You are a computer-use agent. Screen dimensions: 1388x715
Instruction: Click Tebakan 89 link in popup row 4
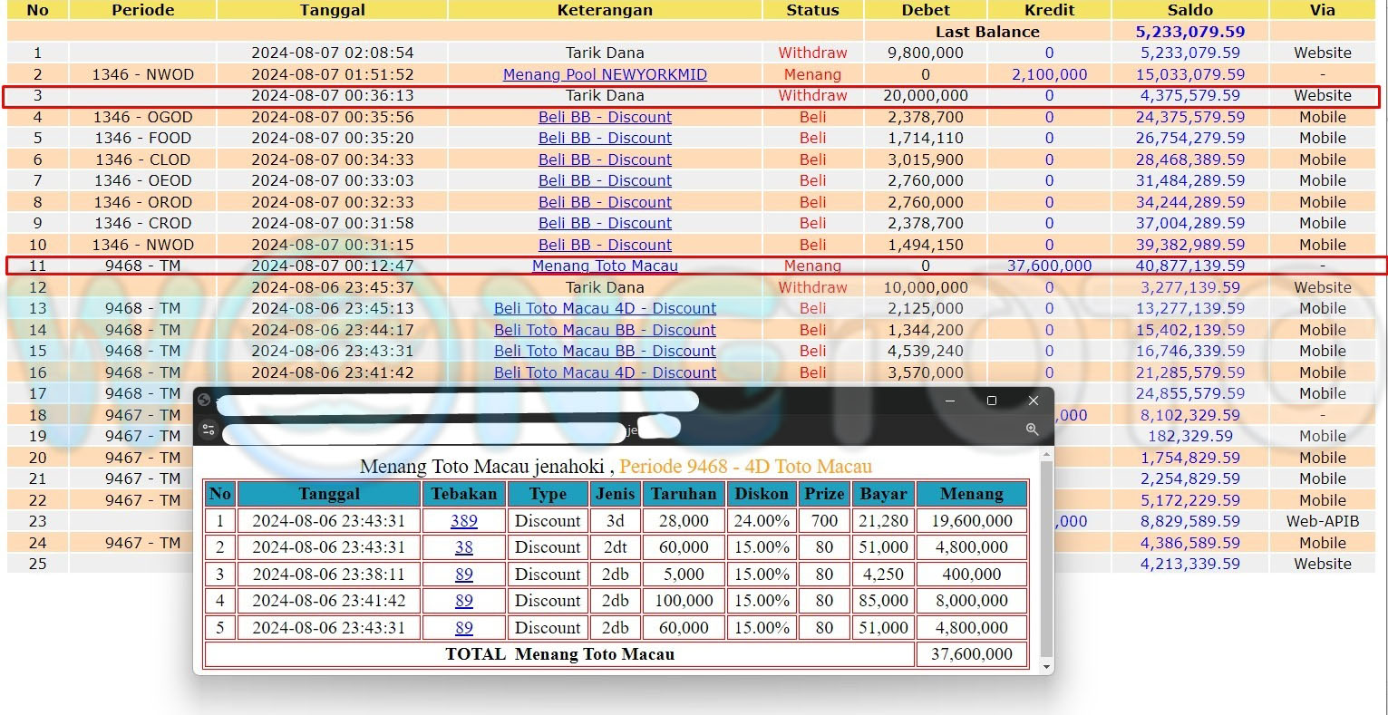(463, 601)
